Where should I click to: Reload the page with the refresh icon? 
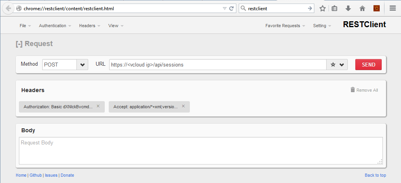pos(232,8)
